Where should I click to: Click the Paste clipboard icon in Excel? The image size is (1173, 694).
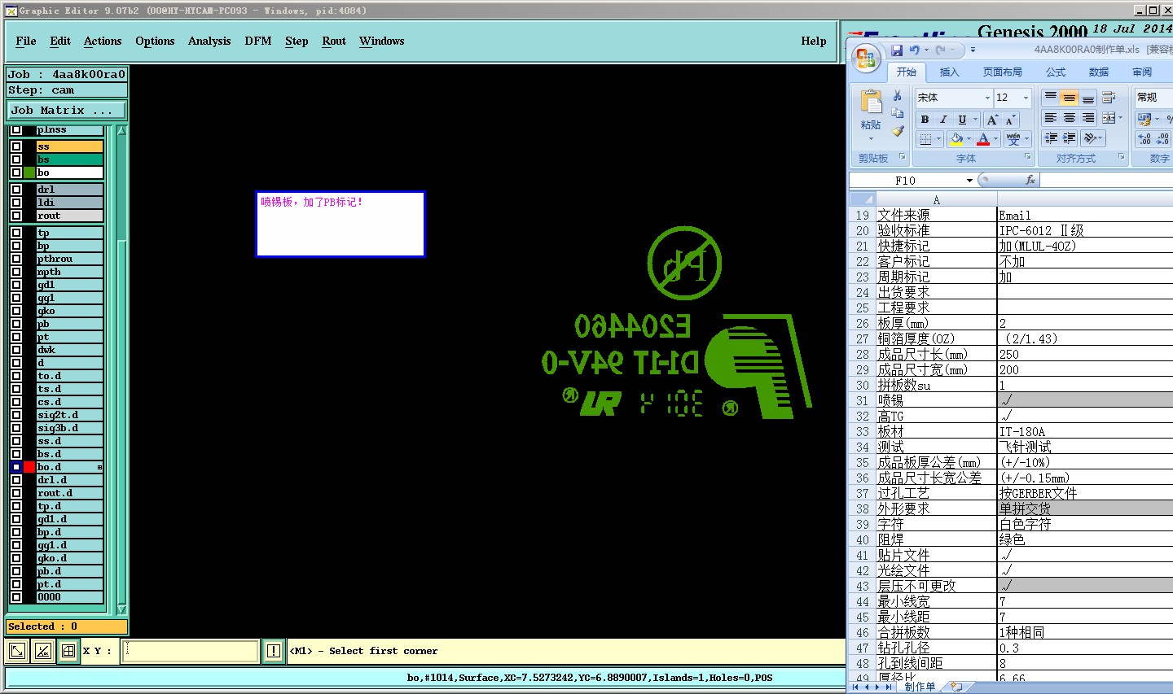[x=871, y=103]
